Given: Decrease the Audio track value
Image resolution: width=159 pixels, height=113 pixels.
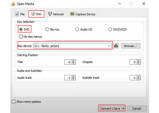Looking at the screenshot, I should [x=73, y=79].
